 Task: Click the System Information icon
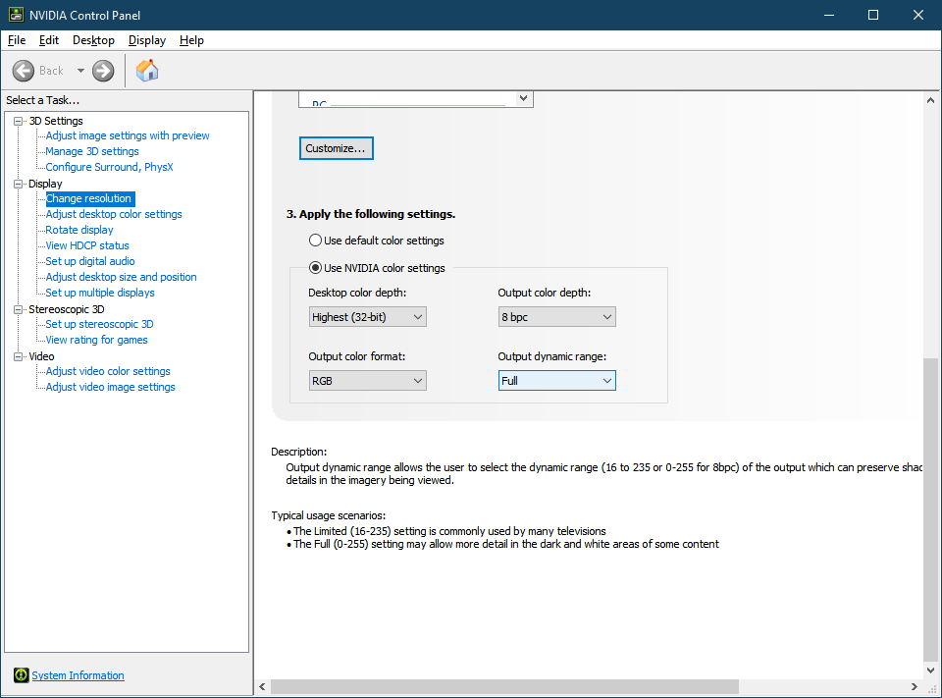[21, 675]
